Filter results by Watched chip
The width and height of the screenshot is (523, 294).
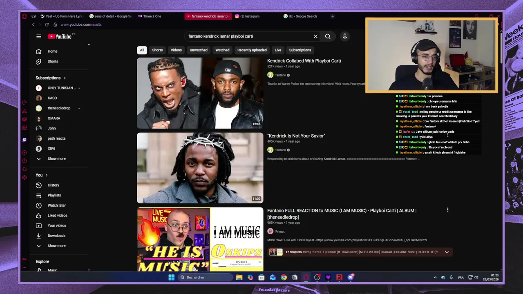pos(222,50)
